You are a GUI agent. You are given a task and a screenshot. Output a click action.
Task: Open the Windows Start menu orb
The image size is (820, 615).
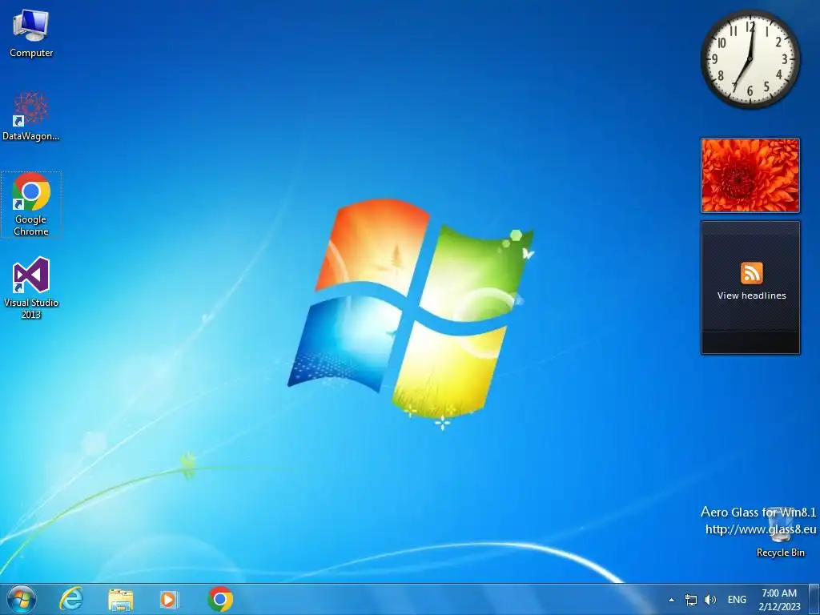point(22,599)
